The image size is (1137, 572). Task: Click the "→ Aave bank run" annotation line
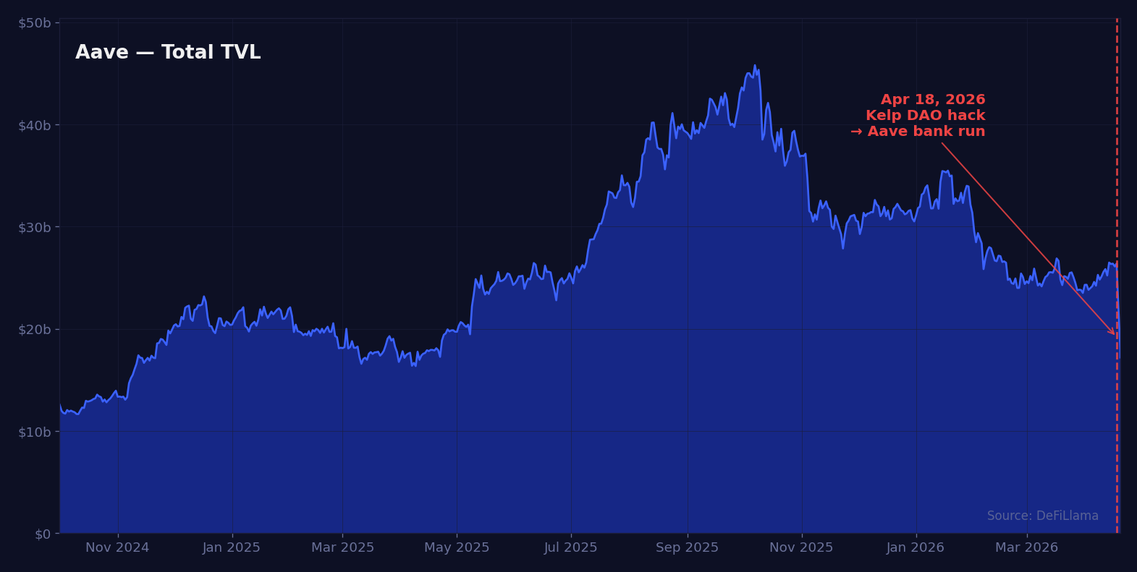pos(918,132)
